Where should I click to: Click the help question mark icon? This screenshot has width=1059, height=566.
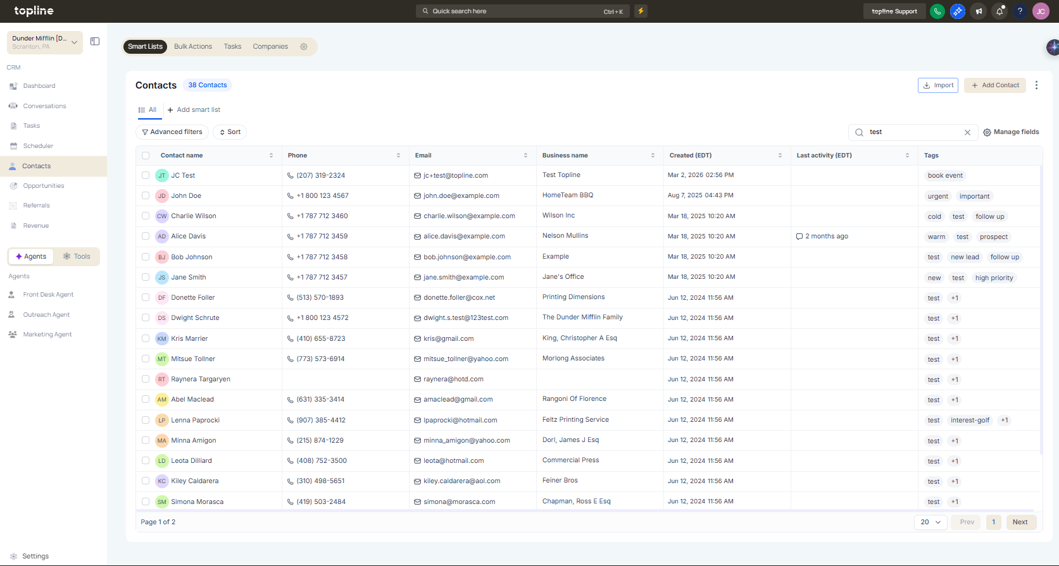[x=1020, y=11]
